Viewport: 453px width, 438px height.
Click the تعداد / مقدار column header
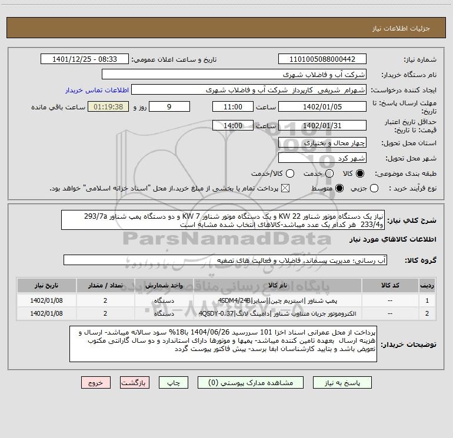click(x=105, y=285)
